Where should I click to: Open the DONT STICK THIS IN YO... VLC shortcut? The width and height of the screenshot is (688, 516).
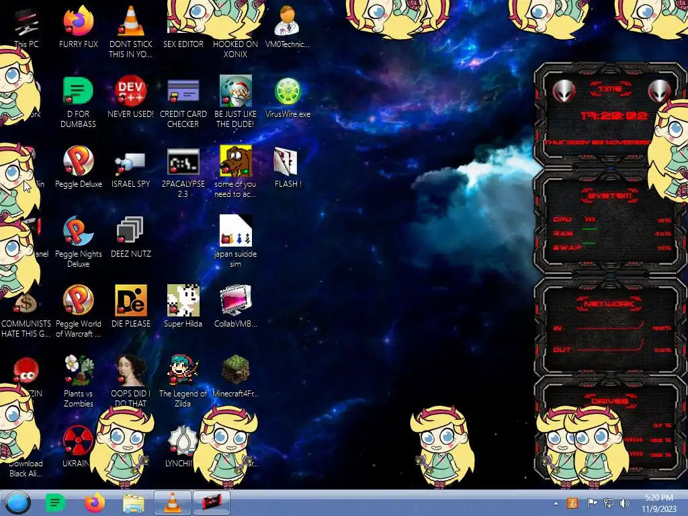131,32
